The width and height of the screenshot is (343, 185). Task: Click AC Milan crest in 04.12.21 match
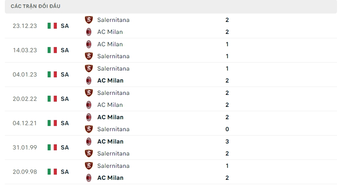pyautogui.click(x=89, y=117)
